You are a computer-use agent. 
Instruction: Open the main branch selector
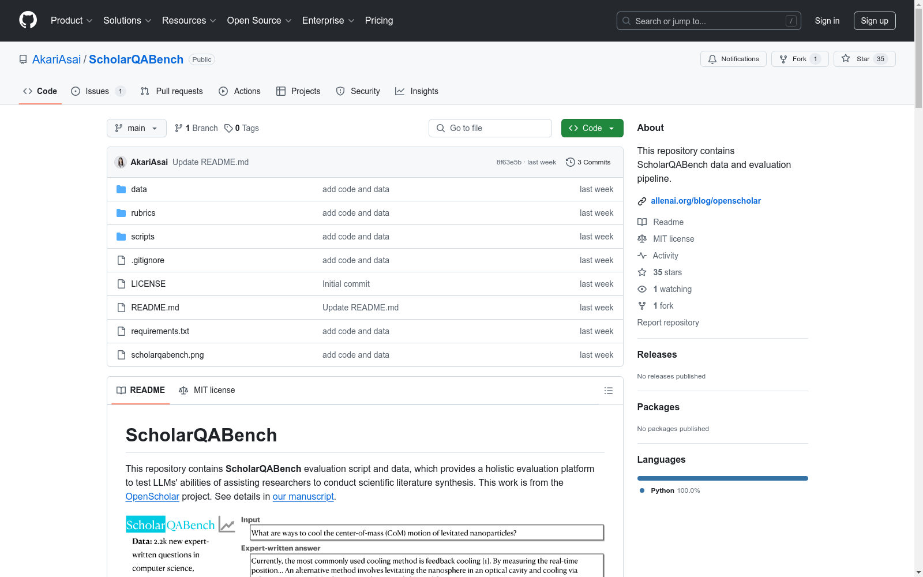pos(137,128)
